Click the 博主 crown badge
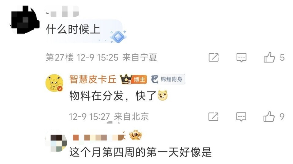 click(x=133, y=79)
